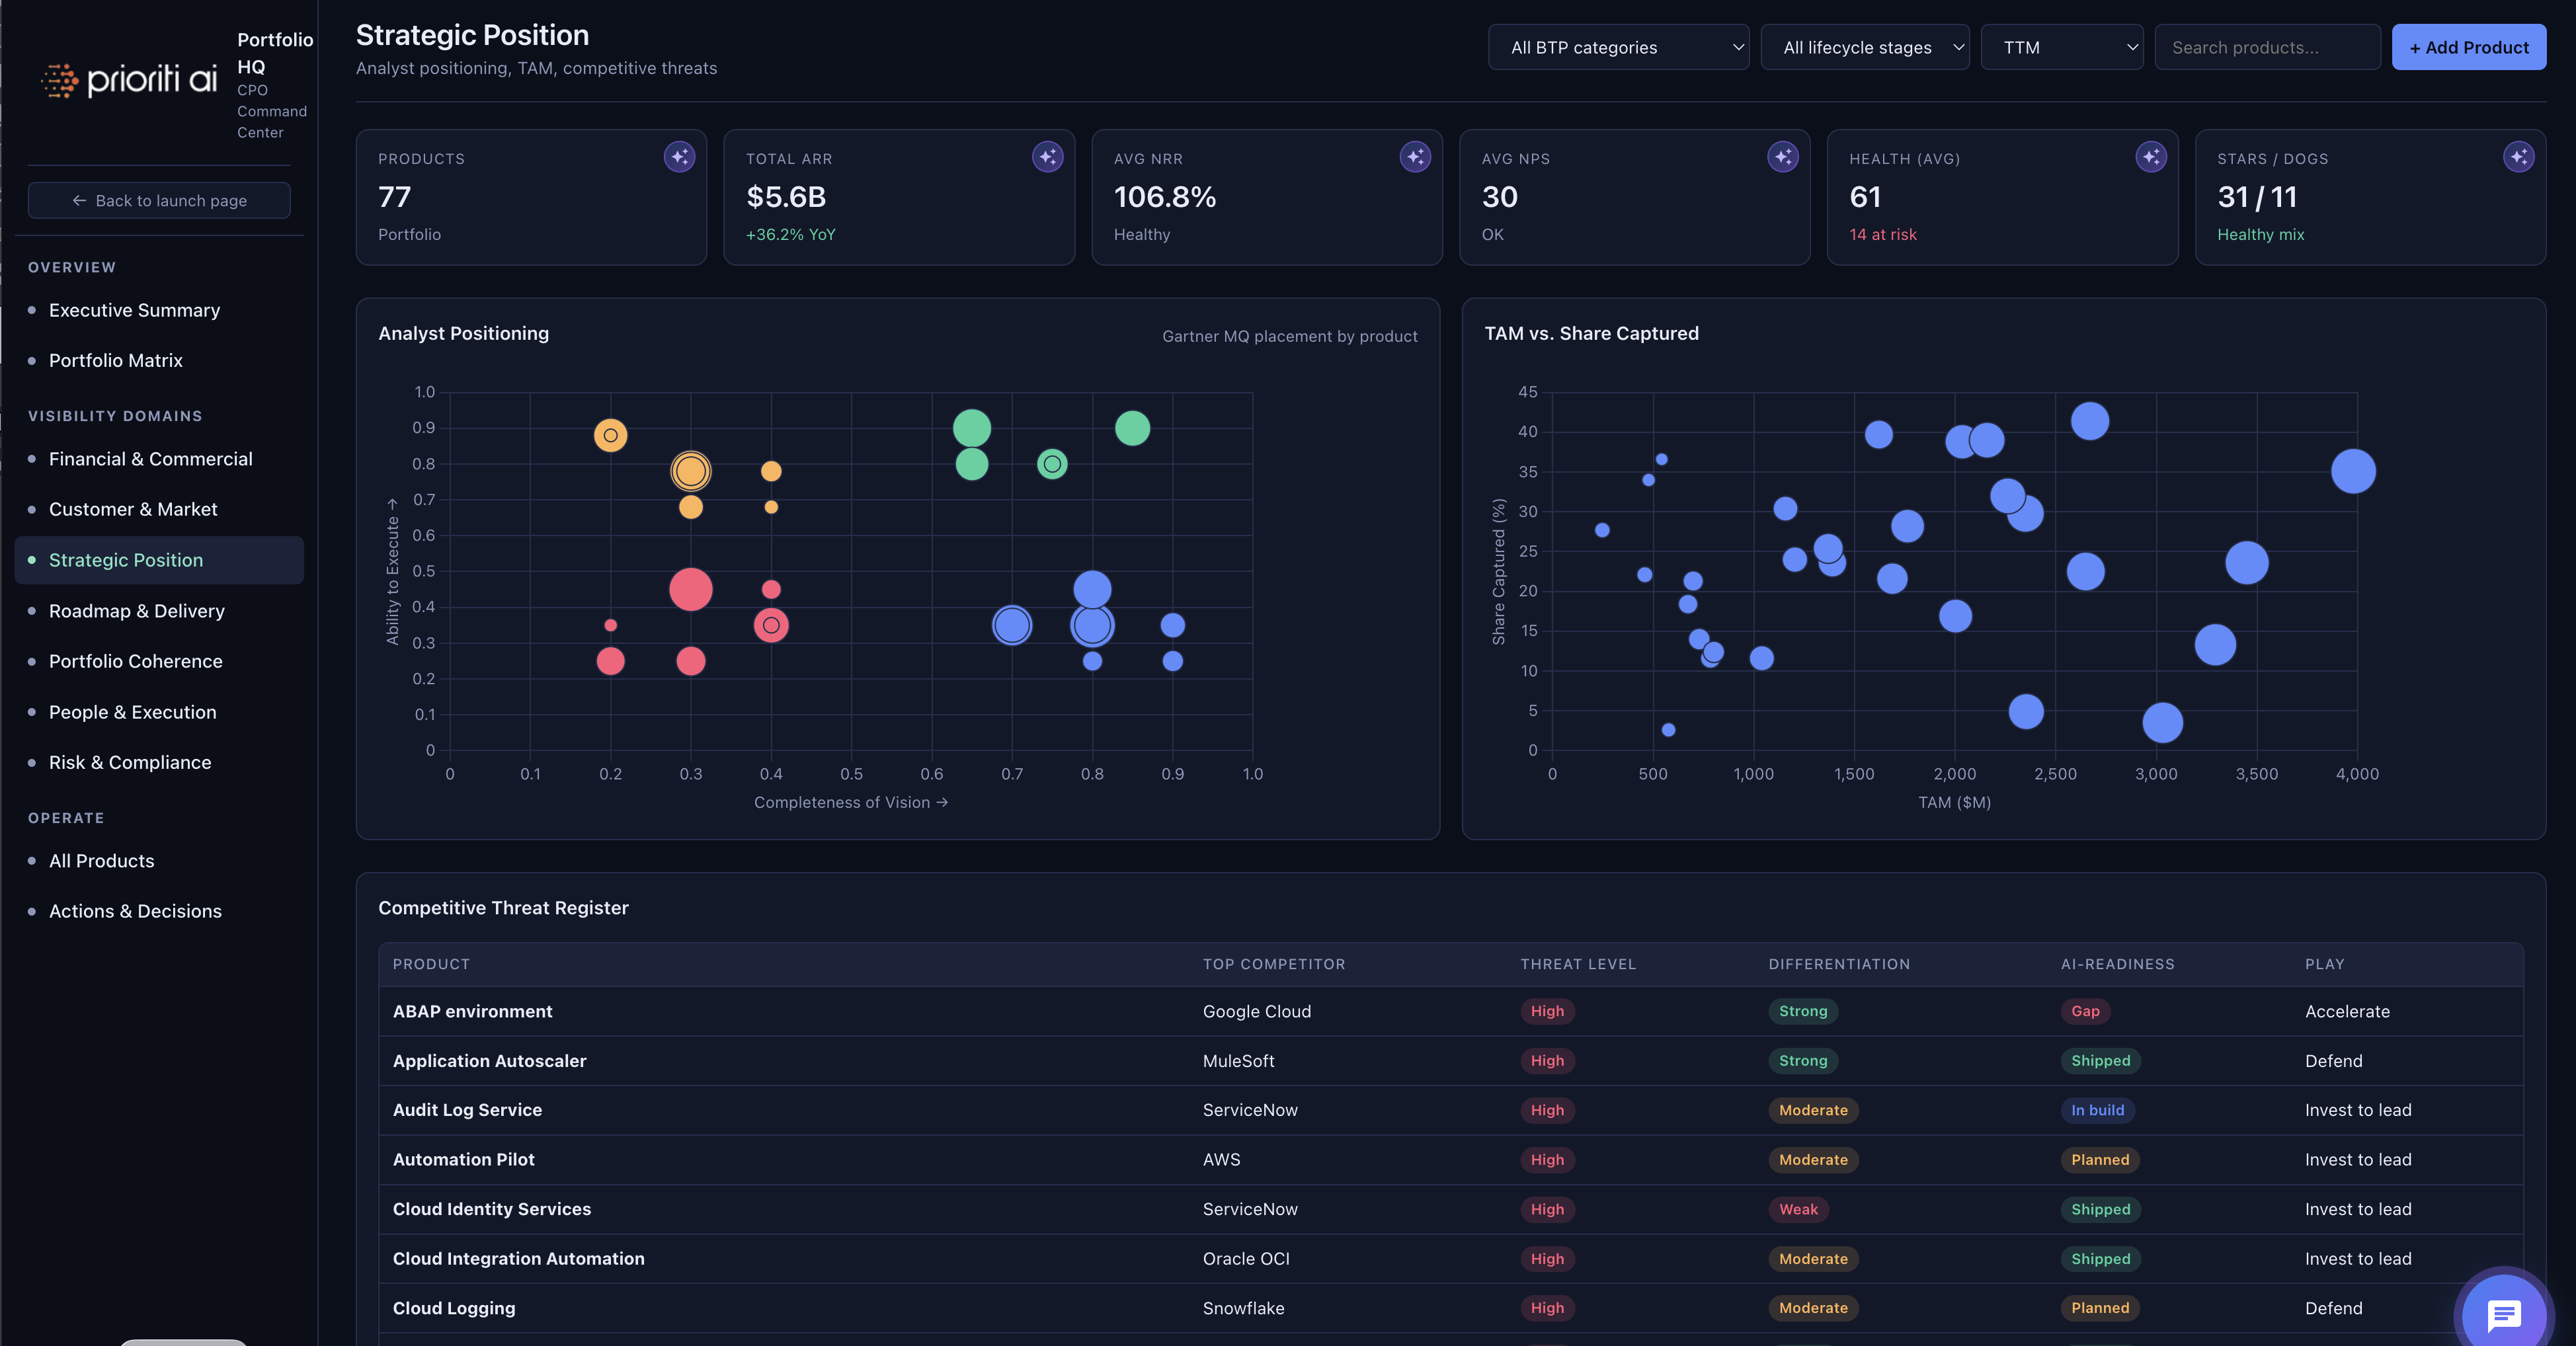Viewport: 2576px width, 1346px height.
Task: Click the MuleSoft competitor cell
Action: pos(1238,1061)
